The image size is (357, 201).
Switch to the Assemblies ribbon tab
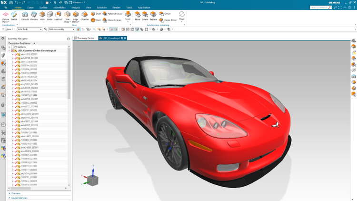coord(59,8)
